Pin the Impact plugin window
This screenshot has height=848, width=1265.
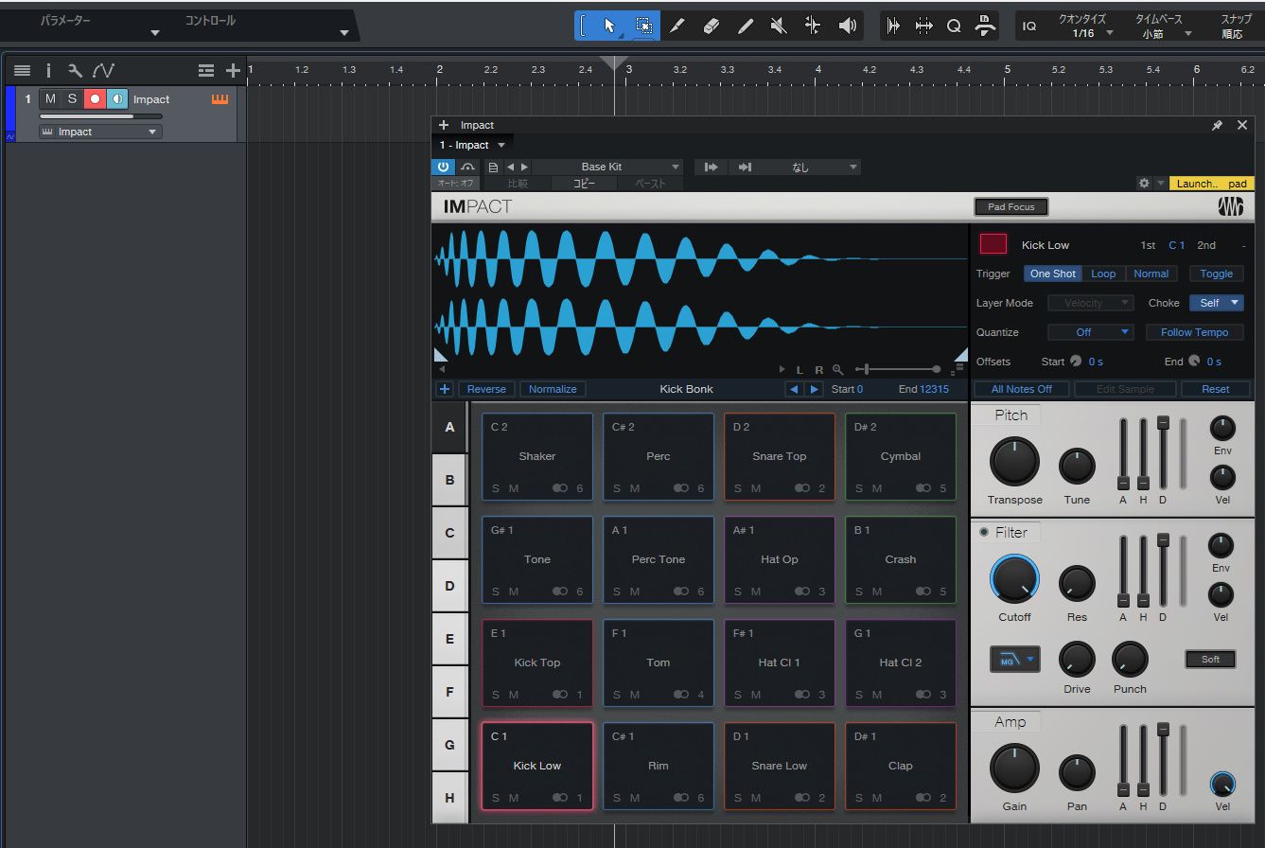coord(1217,126)
